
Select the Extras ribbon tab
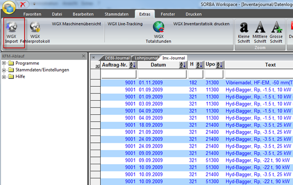pos(145,14)
